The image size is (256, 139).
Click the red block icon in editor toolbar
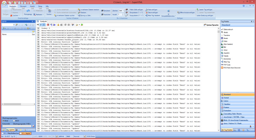click(x=48, y=25)
